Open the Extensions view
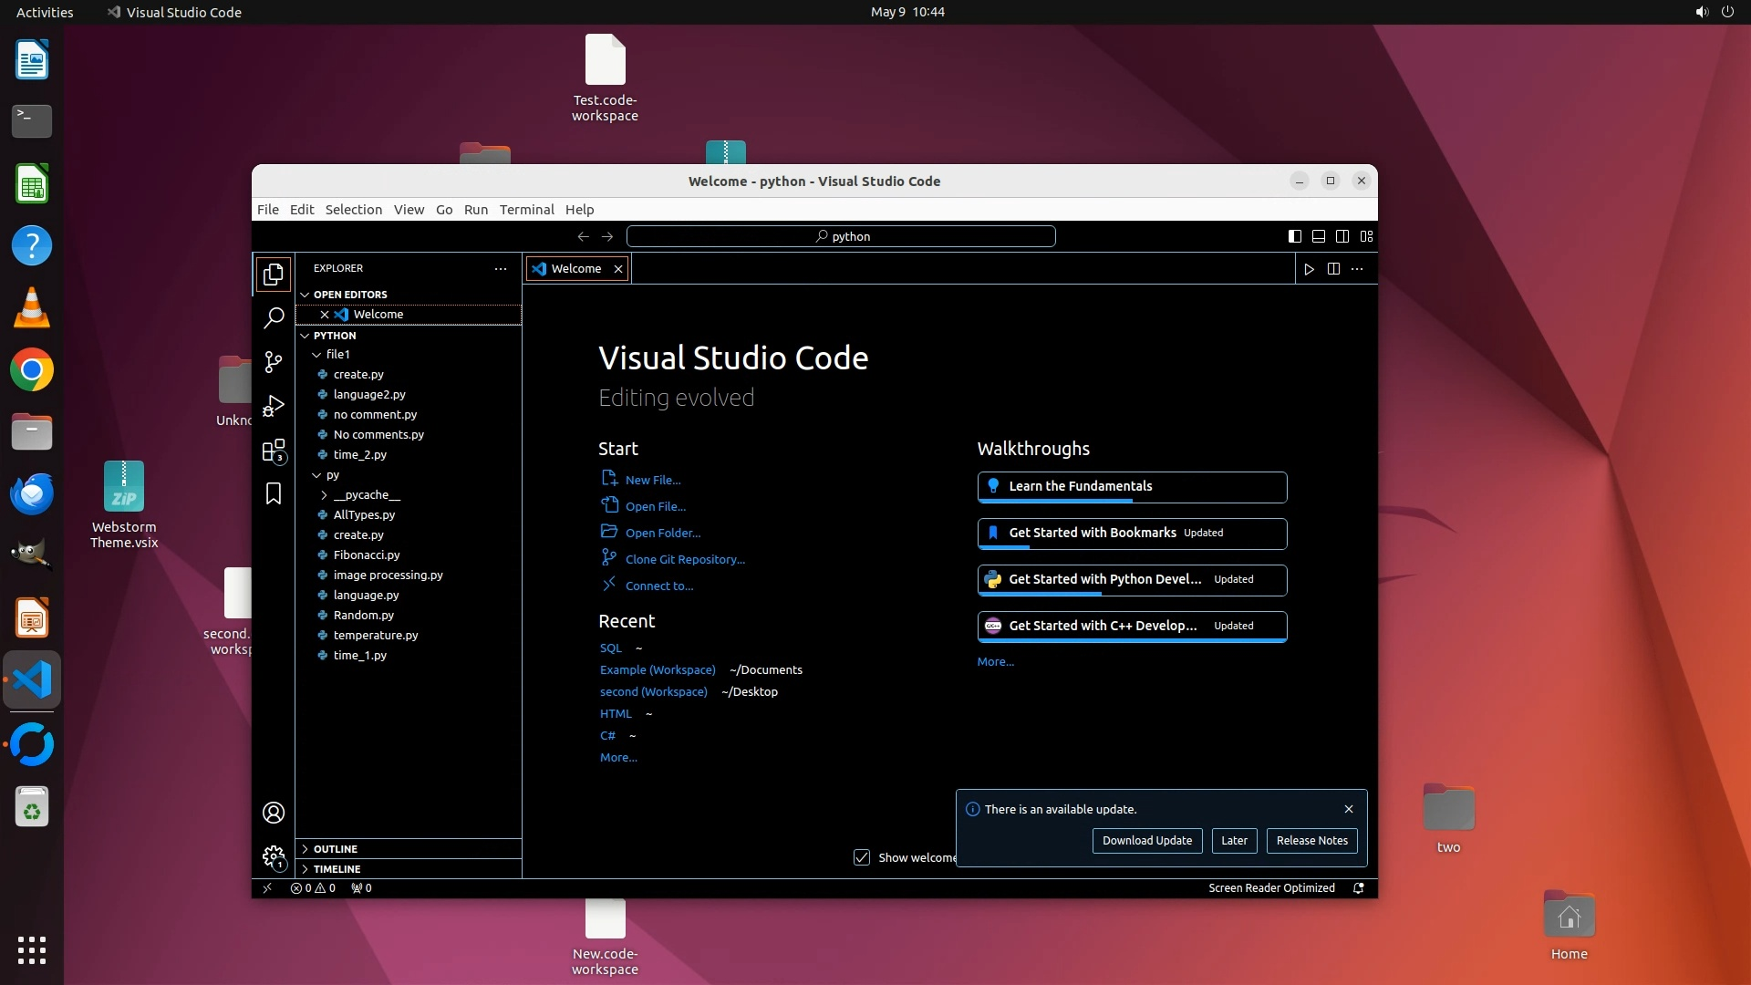Image resolution: width=1751 pixels, height=985 pixels. click(x=273, y=451)
